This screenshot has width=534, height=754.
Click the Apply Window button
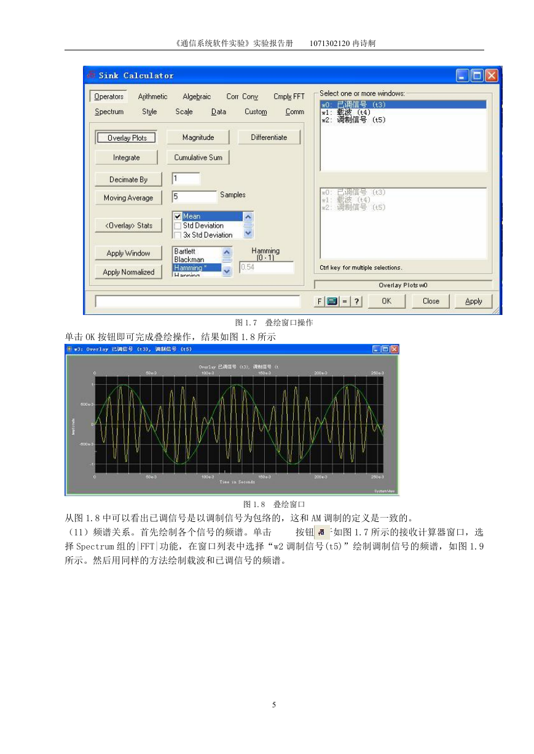pyautogui.click(x=128, y=253)
